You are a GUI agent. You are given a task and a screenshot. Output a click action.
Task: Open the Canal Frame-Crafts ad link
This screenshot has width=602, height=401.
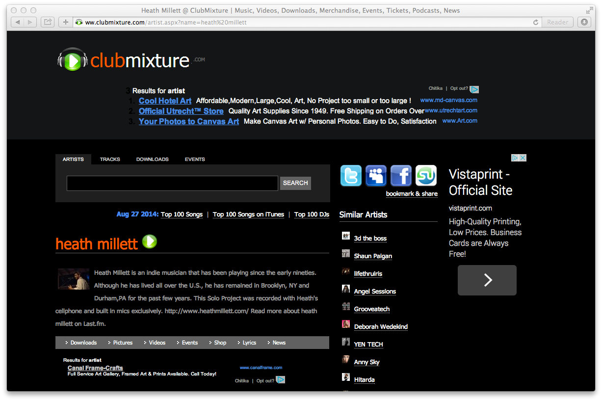click(x=95, y=368)
